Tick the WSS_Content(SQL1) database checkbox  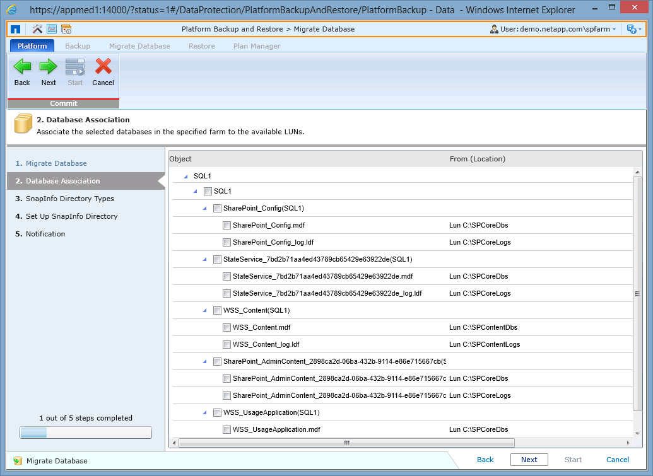218,310
